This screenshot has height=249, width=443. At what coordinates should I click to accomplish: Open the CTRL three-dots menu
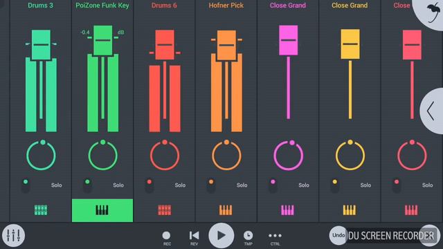coord(275,238)
